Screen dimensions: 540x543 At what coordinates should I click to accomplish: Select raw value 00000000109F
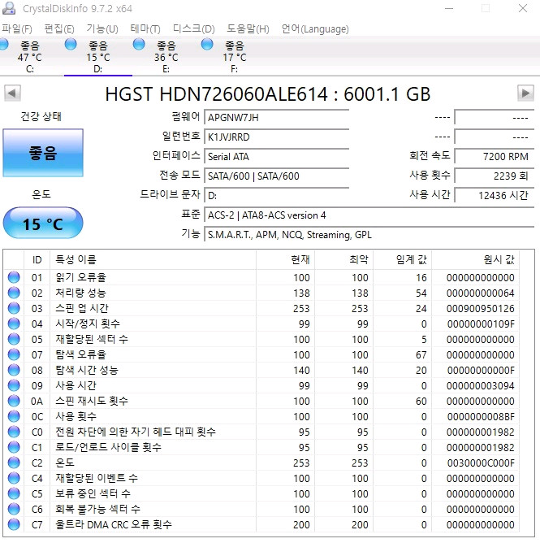[x=481, y=324]
